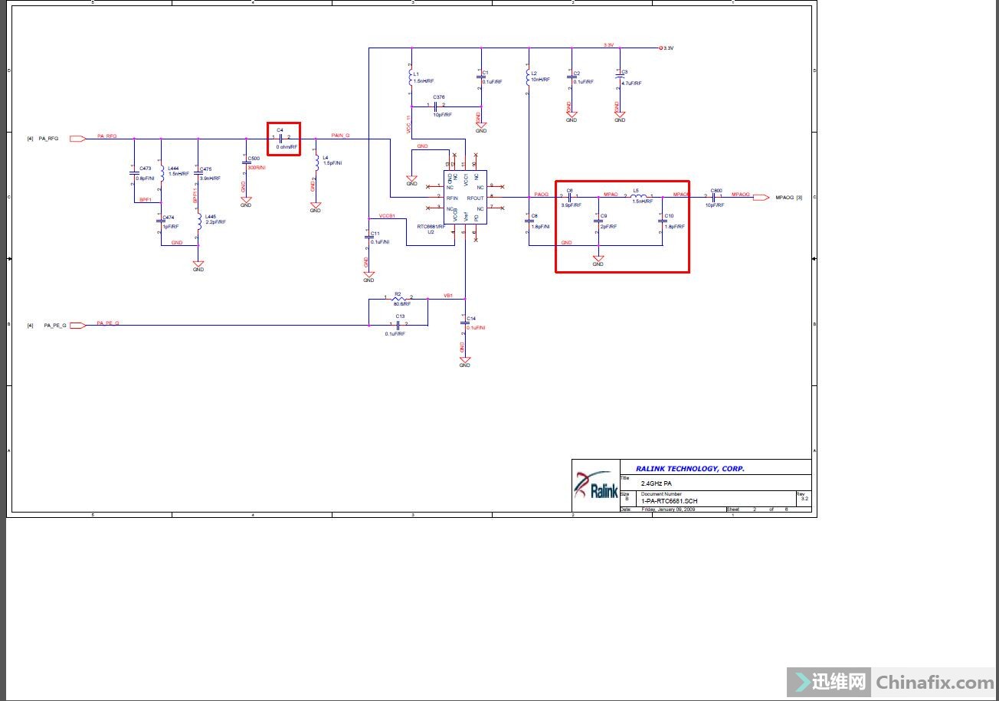Click document number 1-PA-RTC6681.SCH
The width and height of the screenshot is (999, 701).
(x=670, y=501)
